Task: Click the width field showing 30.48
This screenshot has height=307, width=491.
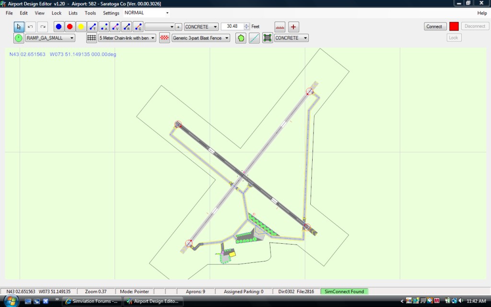Action: pos(233,27)
